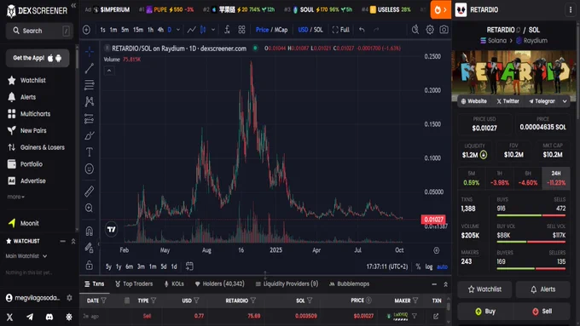Switch chart denomination to SOL
Screen dimensions: 580x326
tap(318, 30)
